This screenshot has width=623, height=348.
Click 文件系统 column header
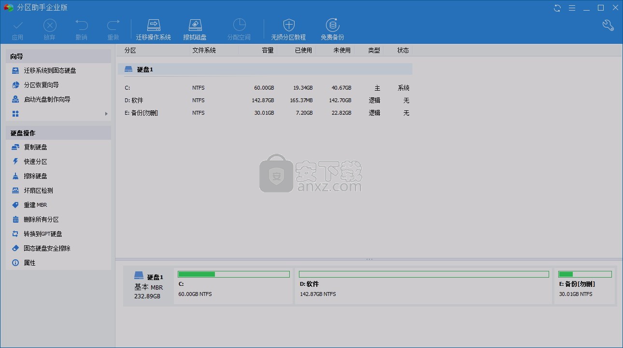click(204, 50)
